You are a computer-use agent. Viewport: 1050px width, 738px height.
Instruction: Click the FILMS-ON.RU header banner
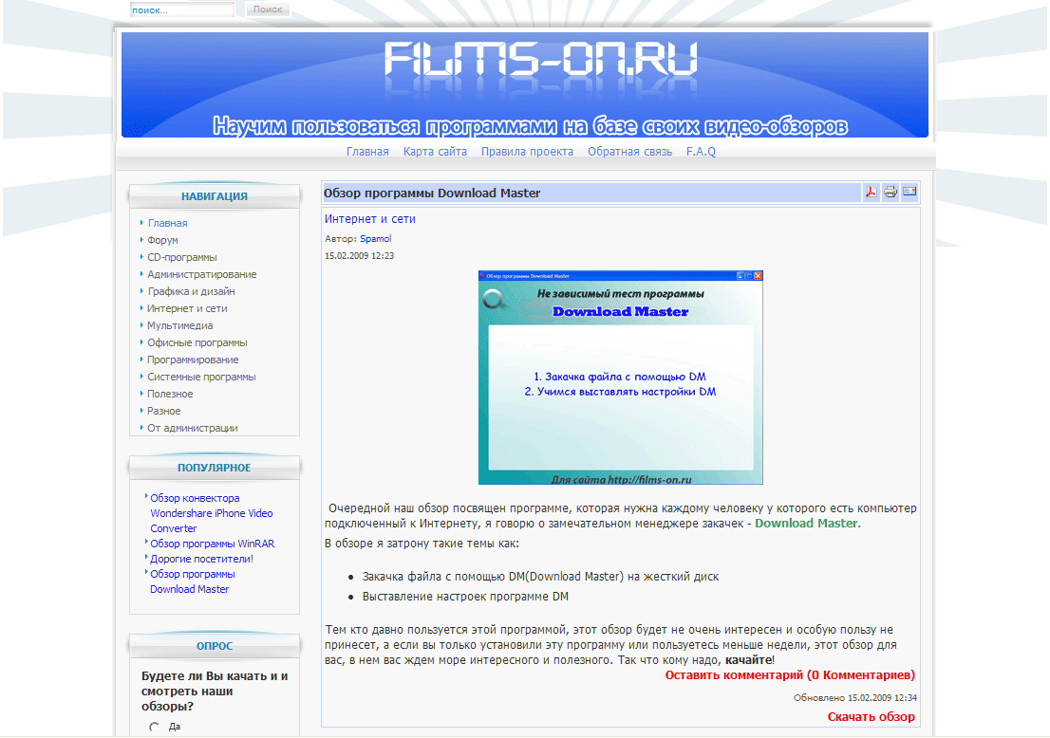pyautogui.click(x=524, y=85)
